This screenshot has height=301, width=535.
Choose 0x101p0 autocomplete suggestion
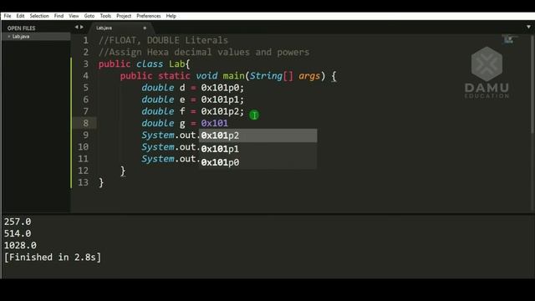pos(258,162)
